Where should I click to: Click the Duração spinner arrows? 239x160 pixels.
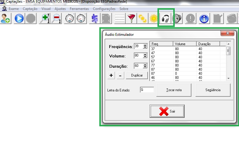[x=145, y=66]
